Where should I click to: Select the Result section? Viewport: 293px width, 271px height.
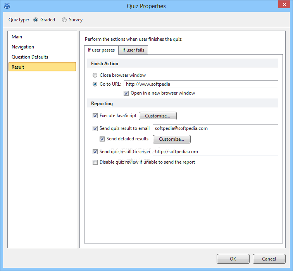pyautogui.click(x=18, y=67)
